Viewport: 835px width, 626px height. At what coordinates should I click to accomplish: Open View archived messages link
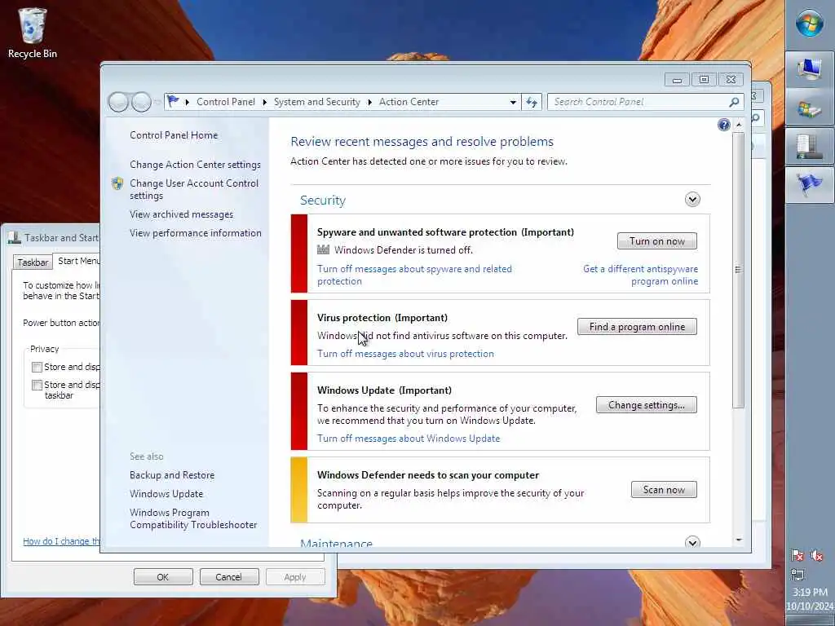point(181,214)
